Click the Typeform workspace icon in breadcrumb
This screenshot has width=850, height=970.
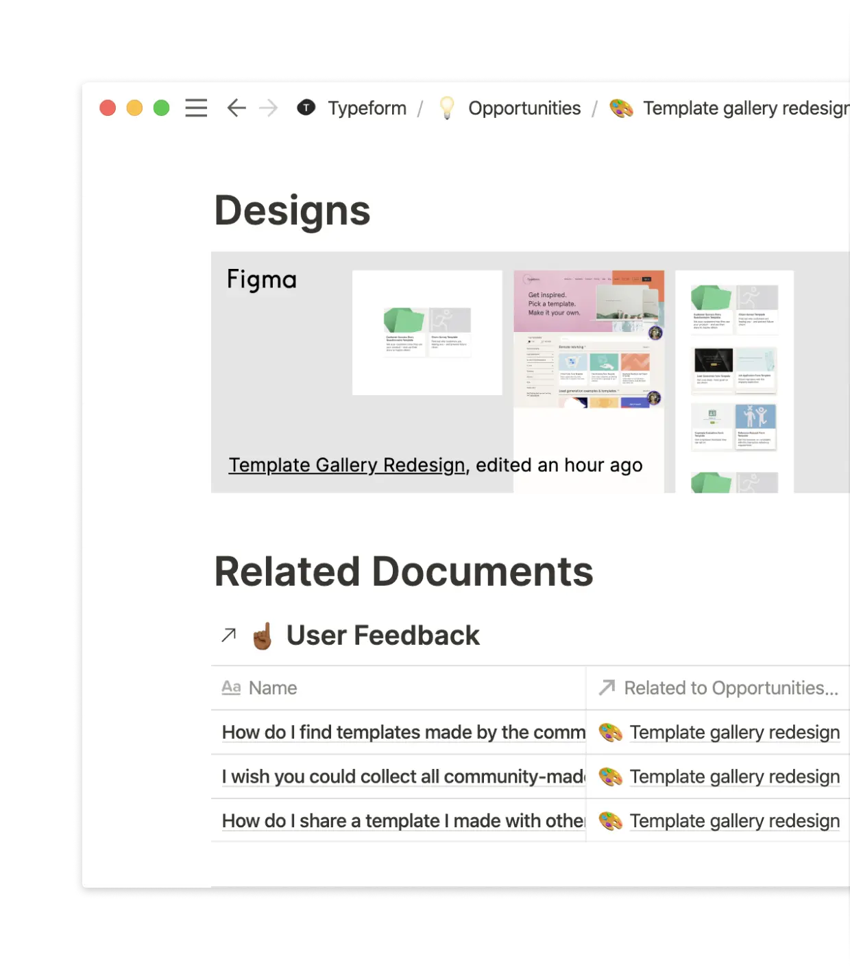tap(306, 108)
